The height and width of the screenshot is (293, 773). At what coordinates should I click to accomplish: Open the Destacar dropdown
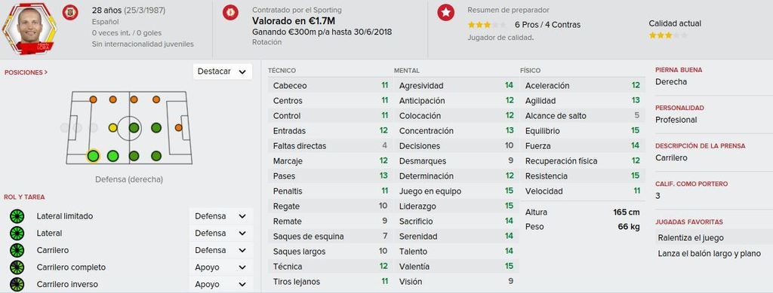223,72
